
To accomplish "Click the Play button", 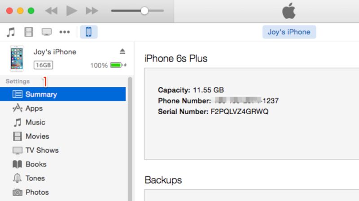I will (71, 11).
